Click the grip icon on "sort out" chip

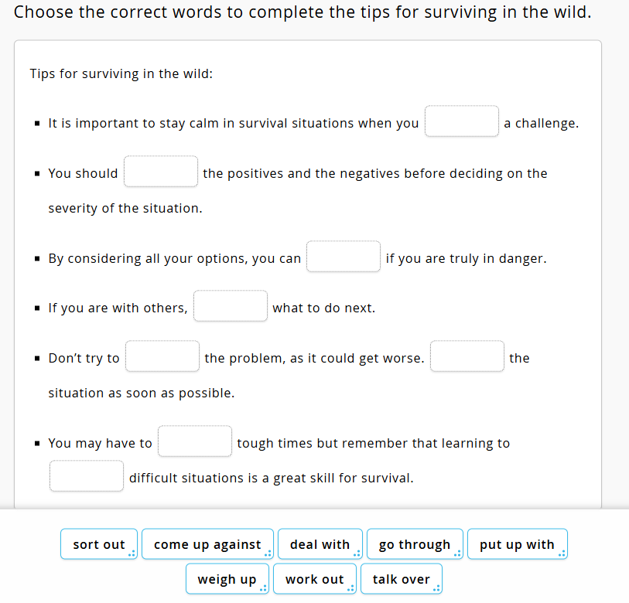click(132, 553)
